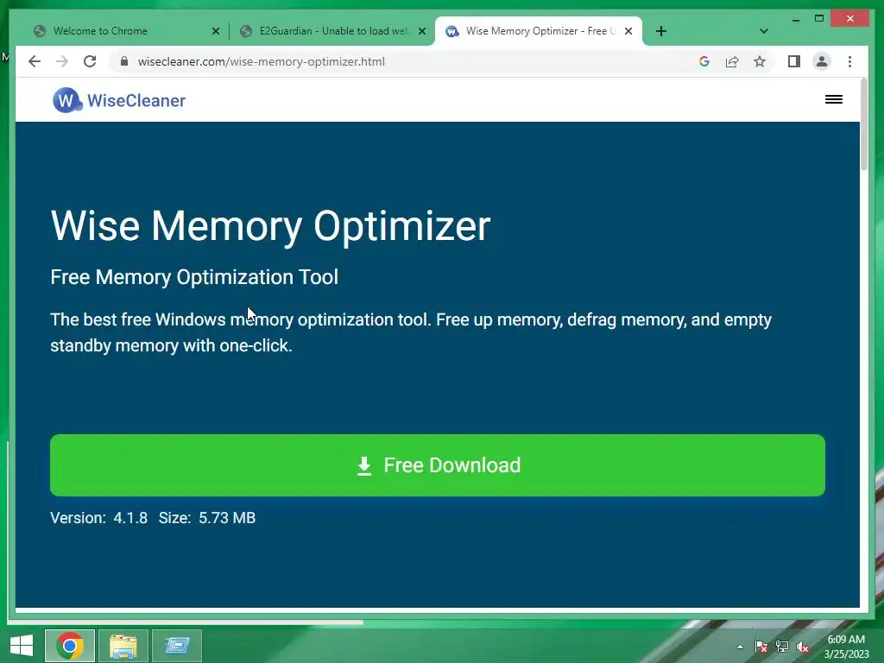The image size is (884, 663).
Task: Share this page via the share icon
Action: [732, 61]
